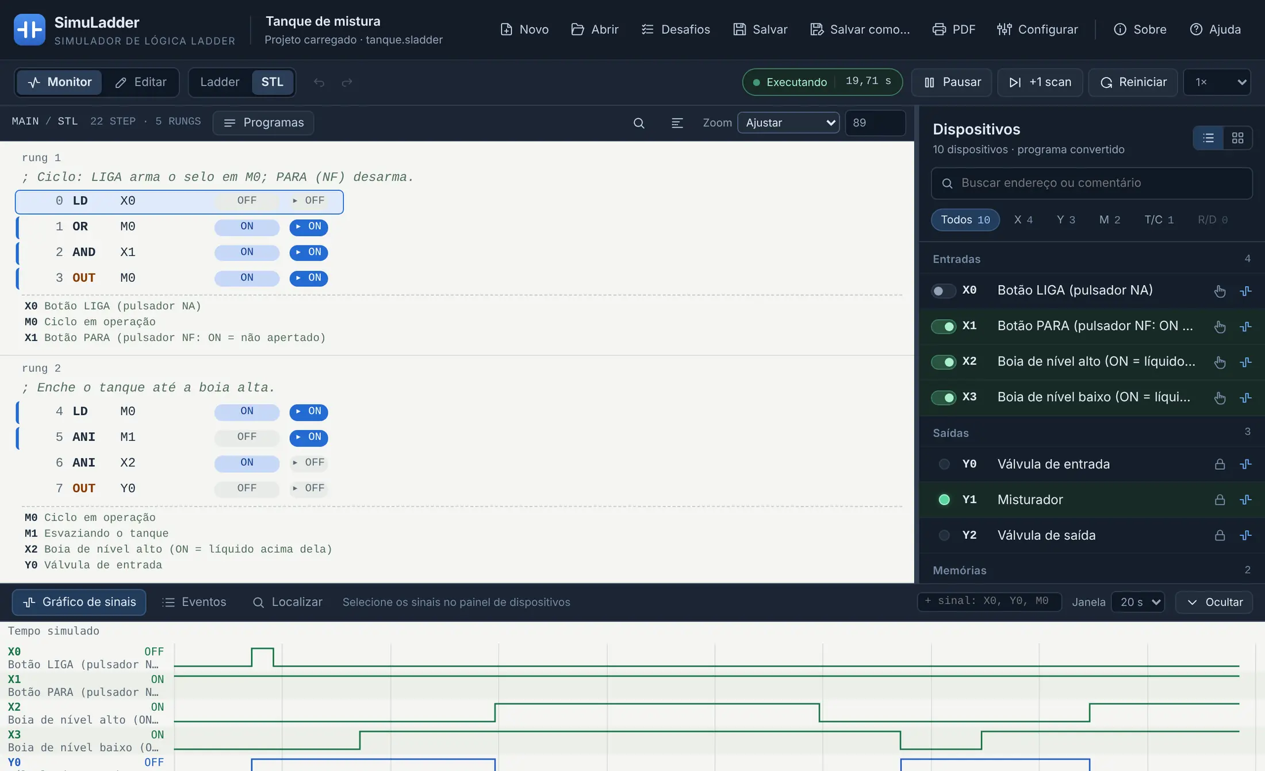Switch to Editar mode

pos(141,83)
